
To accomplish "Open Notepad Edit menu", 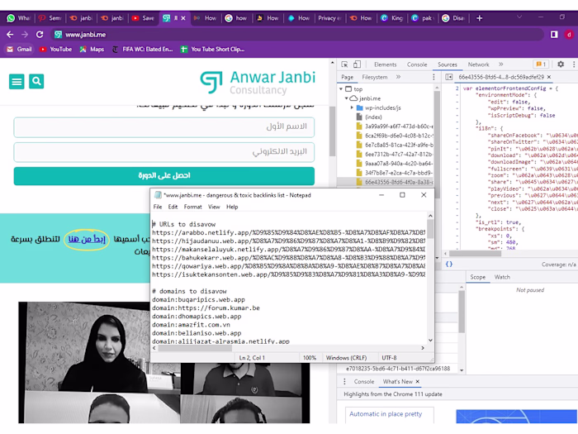I will (173, 207).
